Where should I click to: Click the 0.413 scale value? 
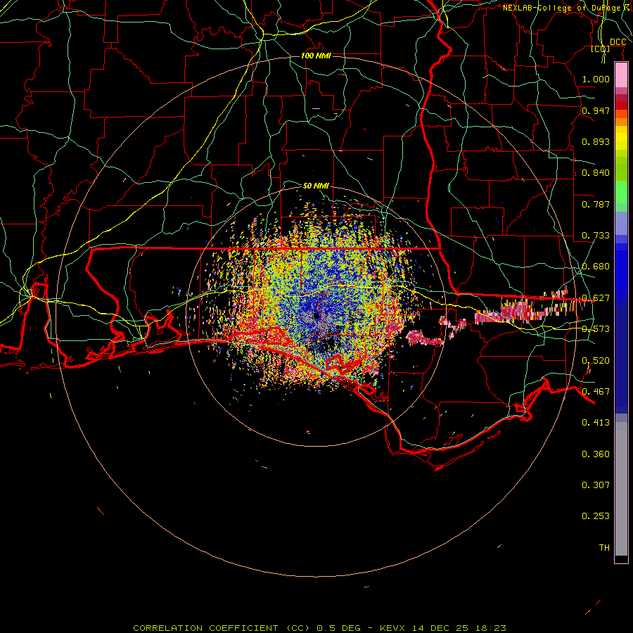(x=596, y=423)
